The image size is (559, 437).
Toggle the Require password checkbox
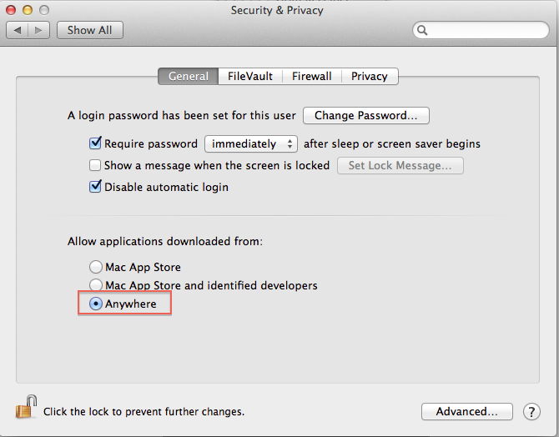pos(95,143)
